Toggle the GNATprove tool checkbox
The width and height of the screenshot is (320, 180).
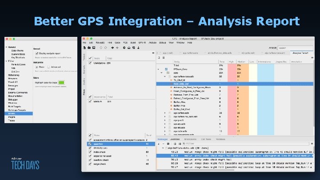click(x=90, y=63)
